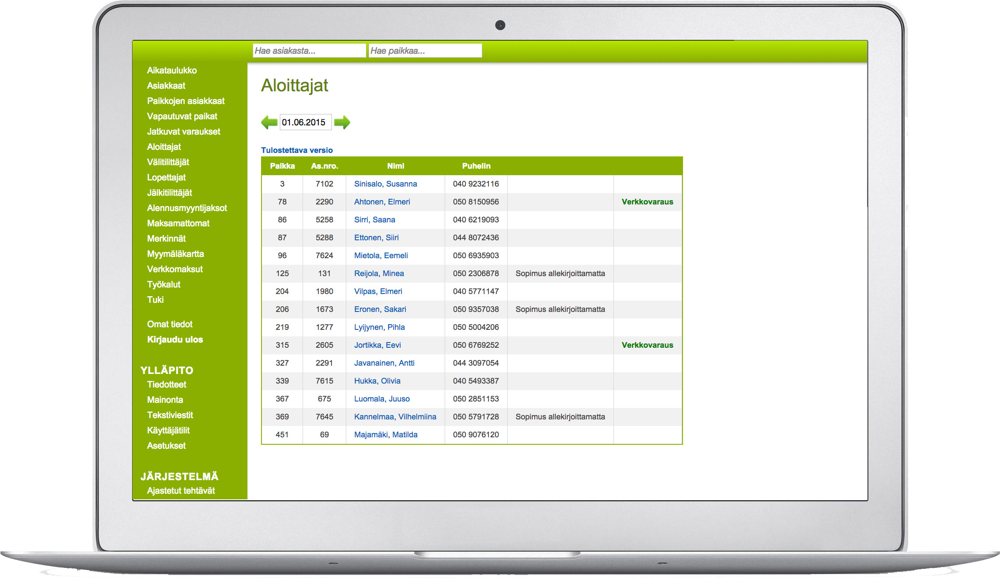The image size is (1000, 578).
Task: Open customer Eronen, Sakari
Action: pos(380,309)
